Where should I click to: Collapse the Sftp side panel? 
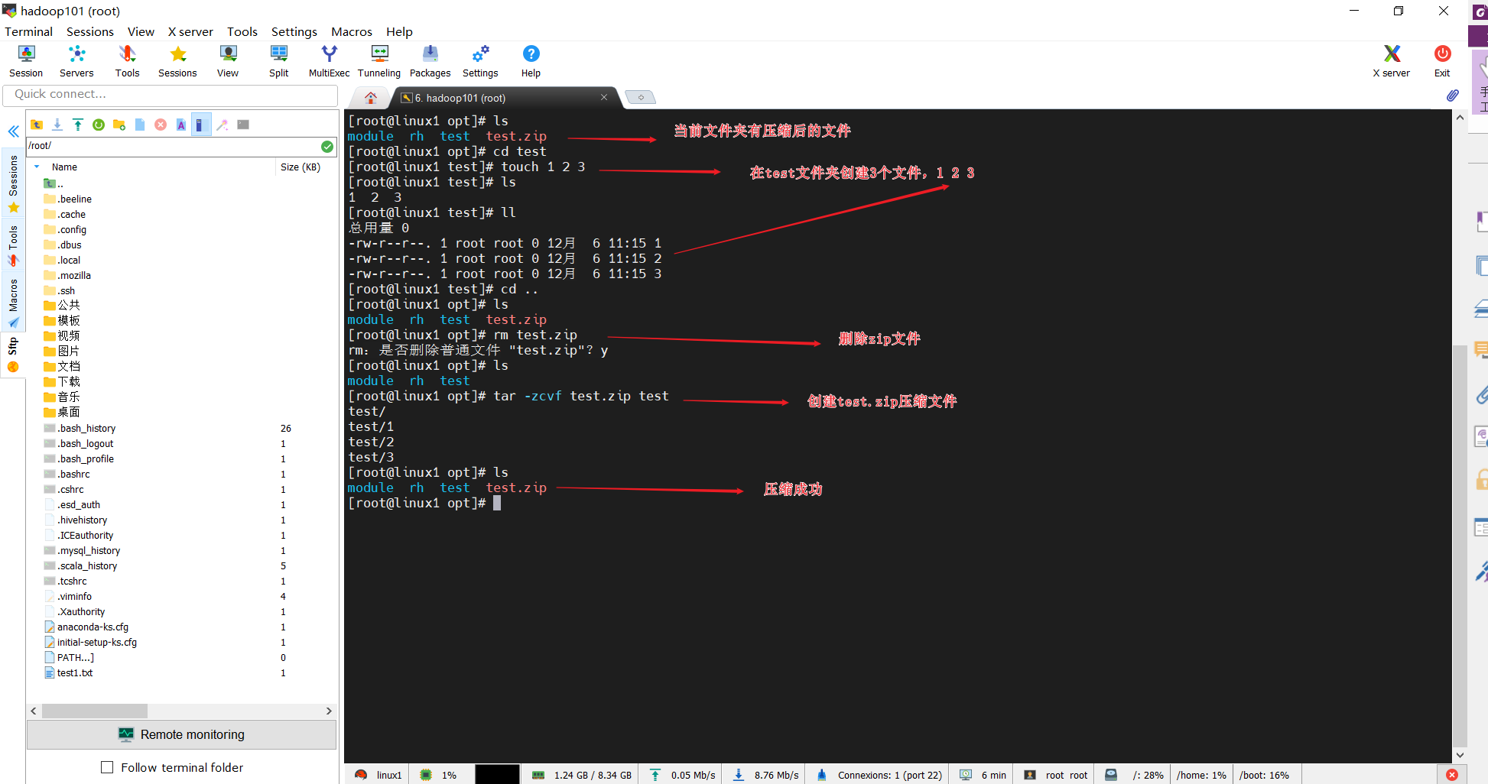coord(13,131)
